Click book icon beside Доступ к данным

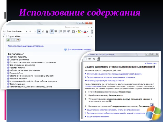tap(8, 84)
